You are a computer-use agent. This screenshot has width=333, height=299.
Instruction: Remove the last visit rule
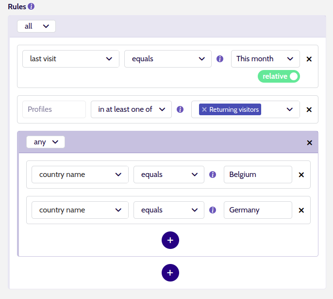coord(309,59)
